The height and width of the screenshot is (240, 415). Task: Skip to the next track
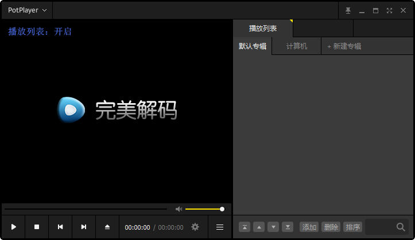click(84, 227)
